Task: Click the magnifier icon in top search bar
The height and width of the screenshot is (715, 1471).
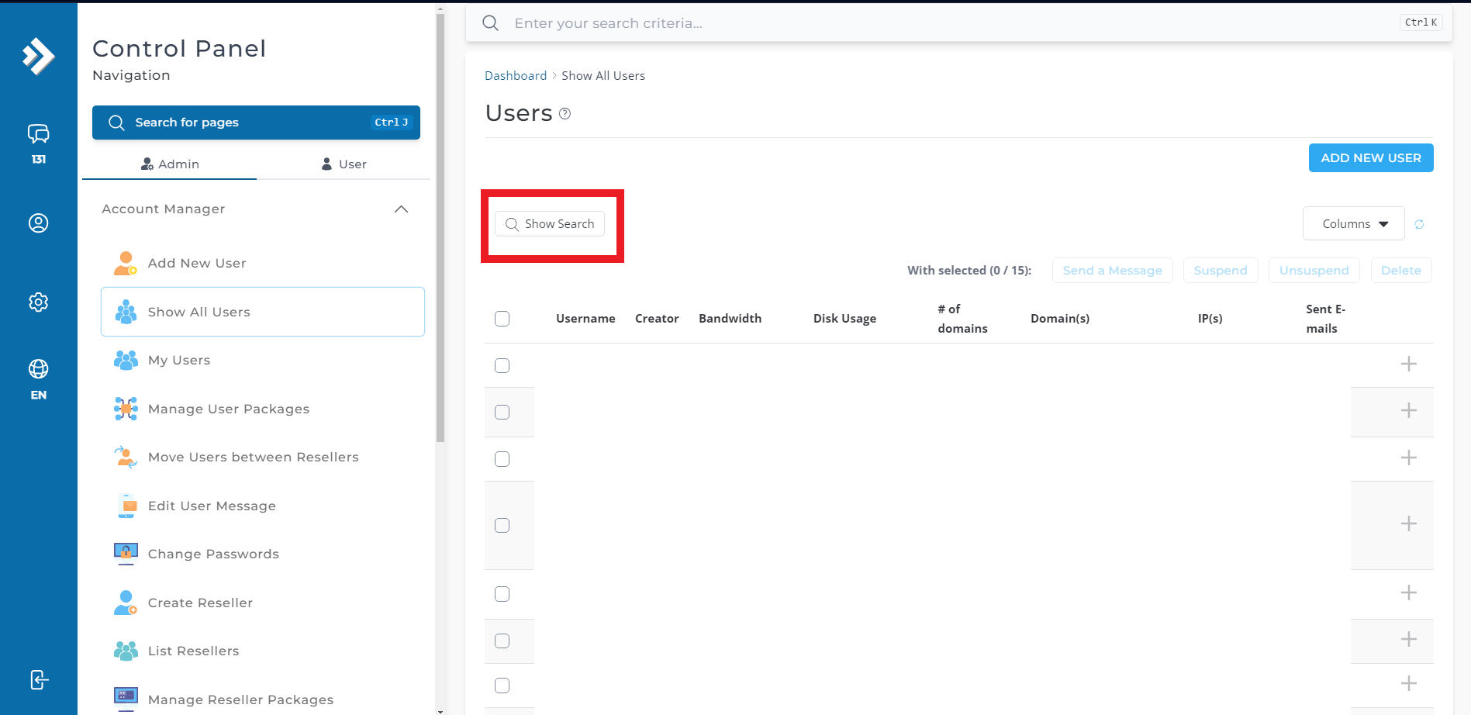Action: tap(490, 23)
